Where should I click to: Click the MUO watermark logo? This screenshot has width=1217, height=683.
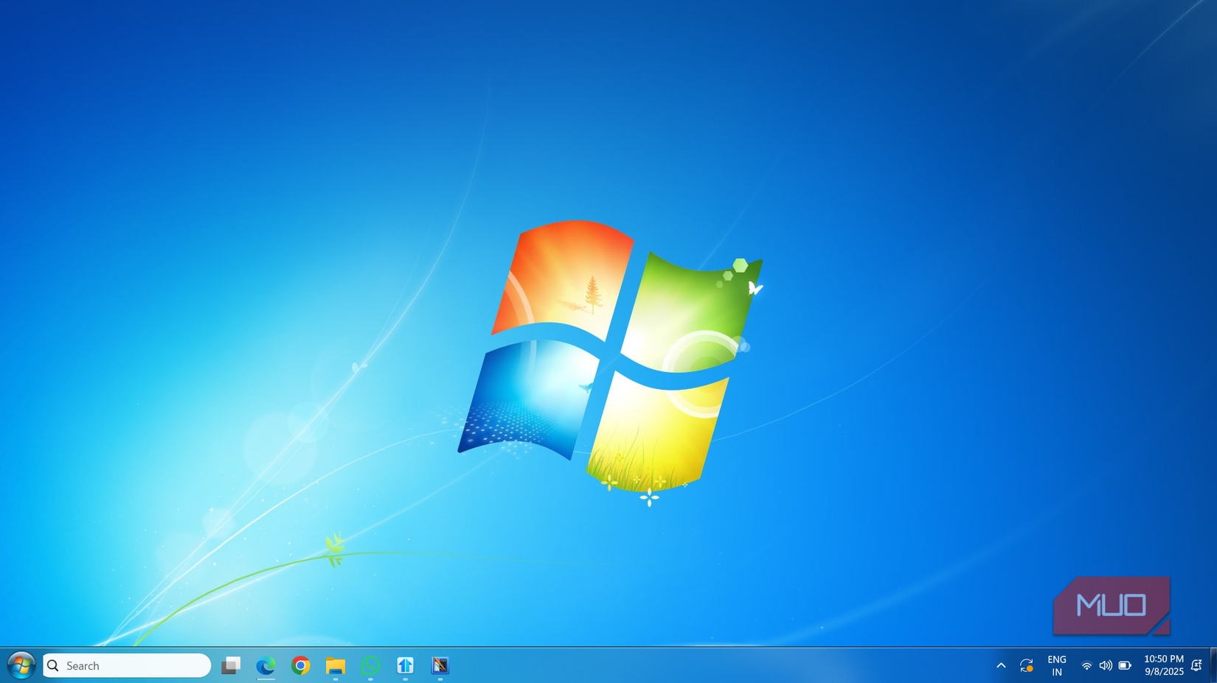coord(1111,604)
